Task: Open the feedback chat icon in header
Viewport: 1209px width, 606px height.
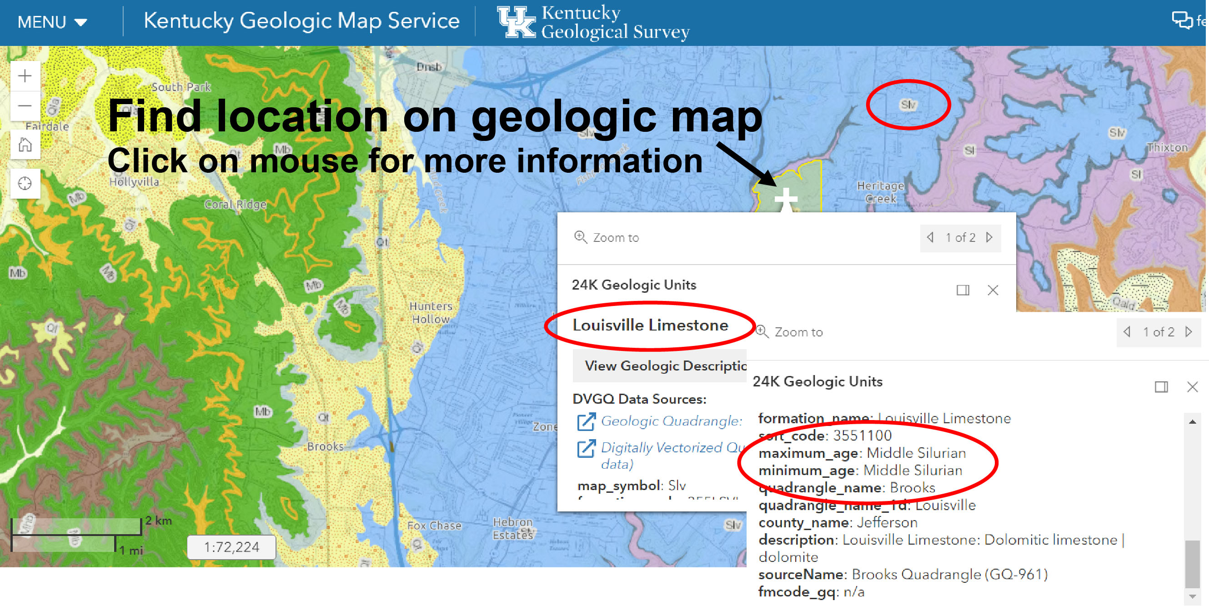Action: [1182, 20]
